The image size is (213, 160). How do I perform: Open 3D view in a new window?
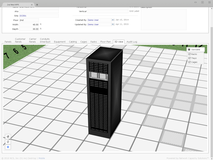8,137
